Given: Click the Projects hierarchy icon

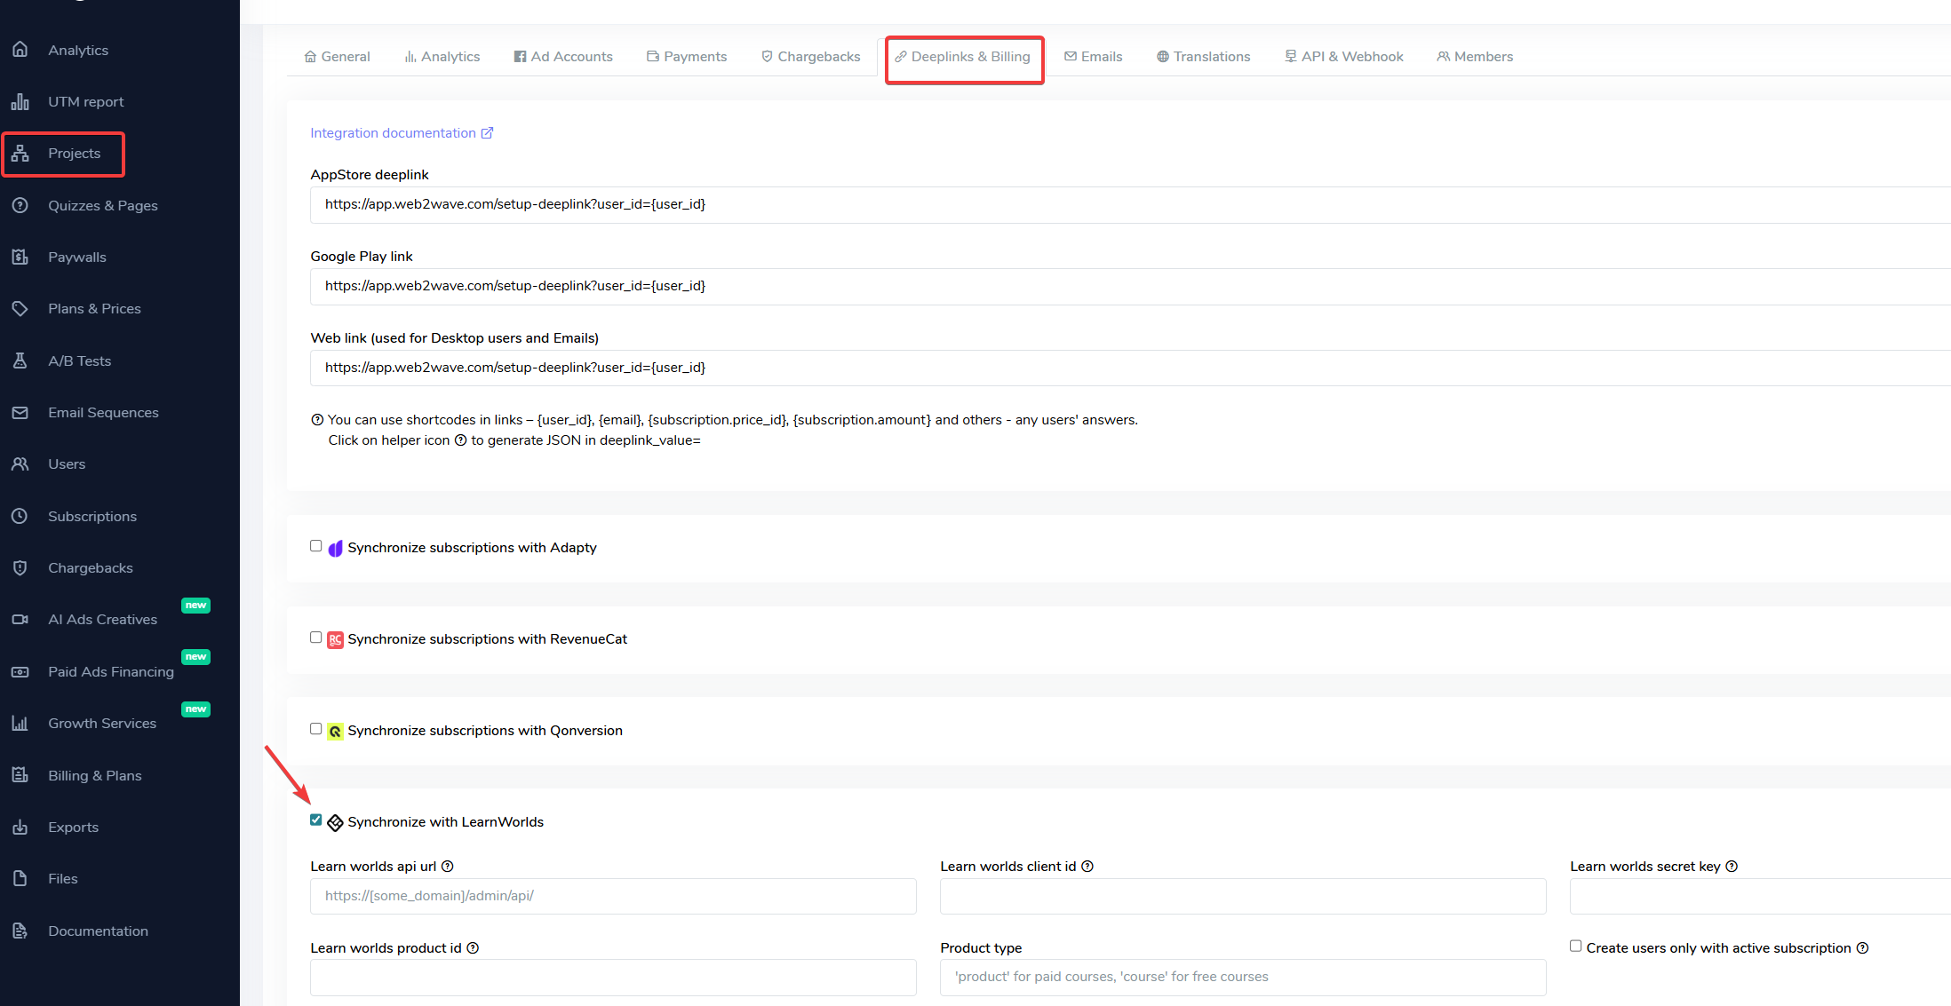Looking at the screenshot, I should click(20, 154).
